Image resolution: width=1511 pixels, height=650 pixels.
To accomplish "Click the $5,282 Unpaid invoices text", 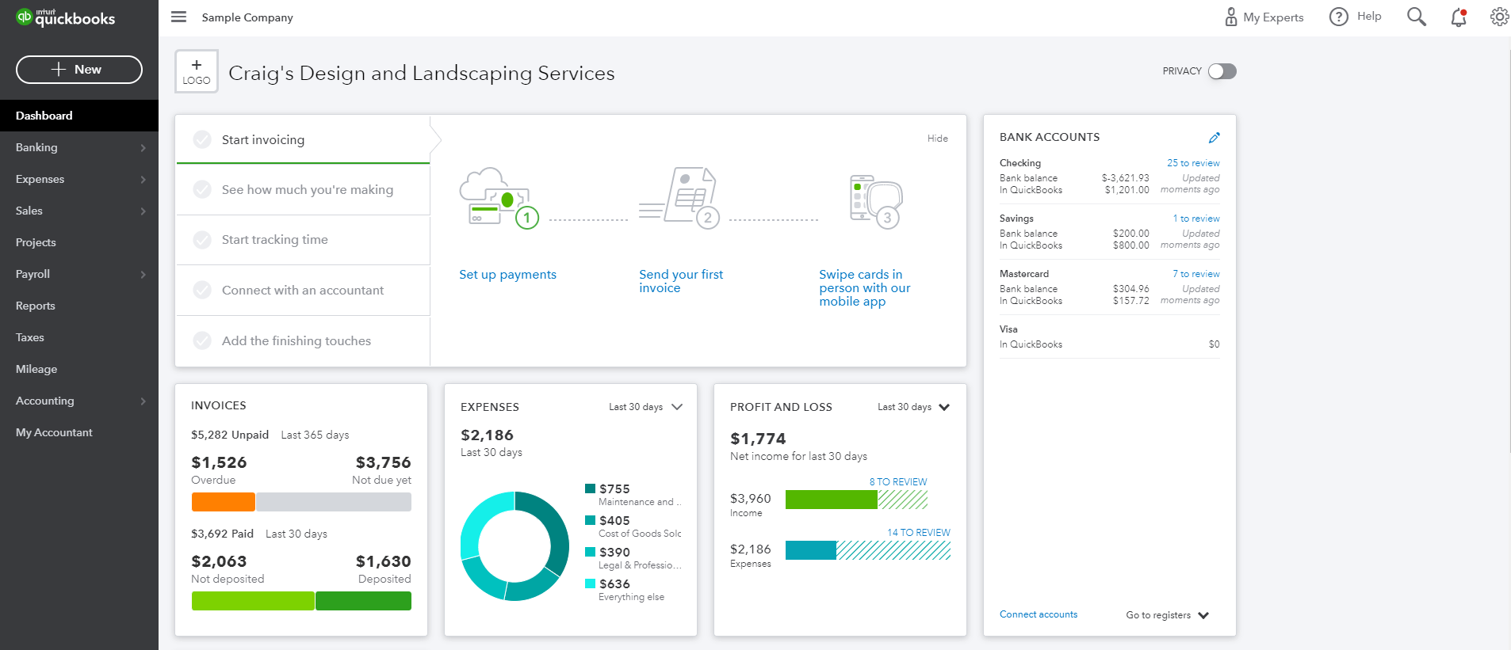I will click(230, 435).
